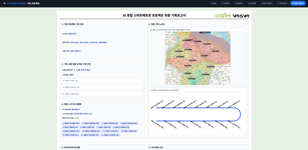The image size is (308, 150).
Task: Click last station node on upper diagram line
Action: (x=234, y=108)
